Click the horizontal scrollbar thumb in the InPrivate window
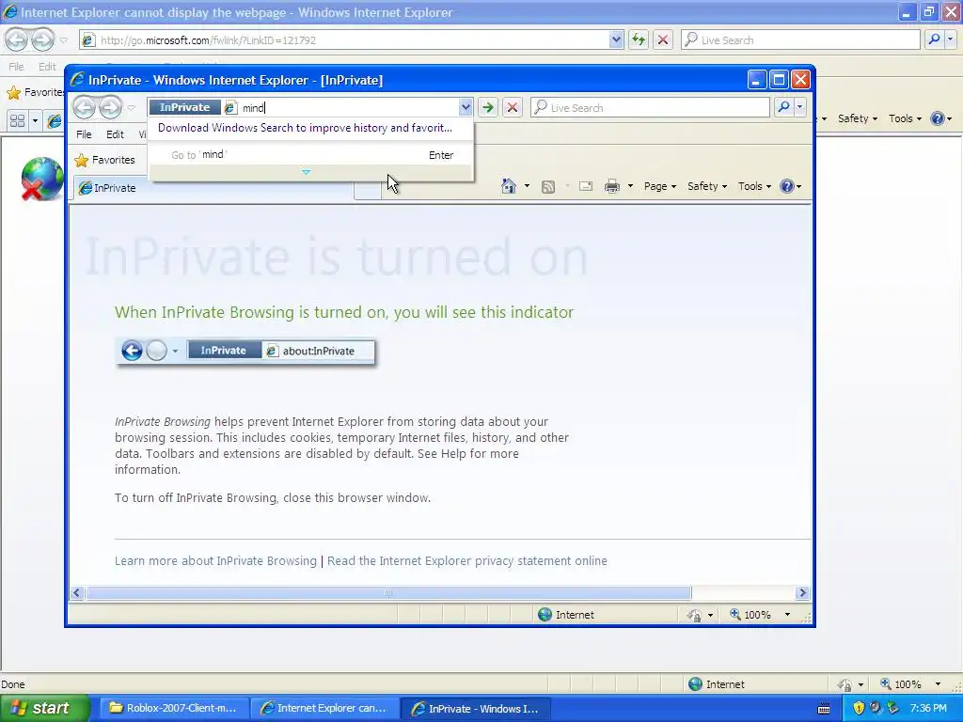The width and height of the screenshot is (963, 722). pos(388,592)
